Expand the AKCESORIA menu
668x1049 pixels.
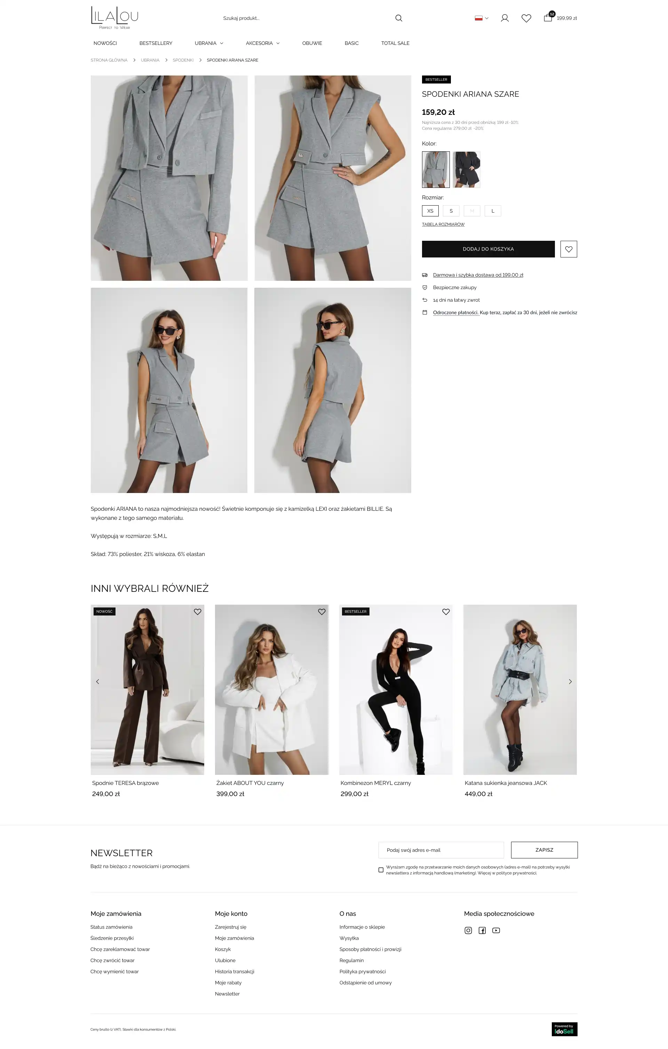pyautogui.click(x=263, y=43)
